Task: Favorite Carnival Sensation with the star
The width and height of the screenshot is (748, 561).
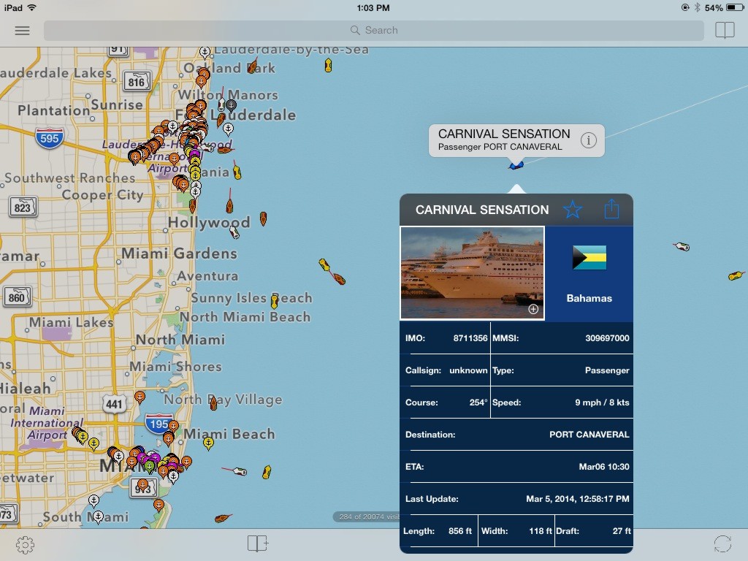Action: [x=572, y=210]
